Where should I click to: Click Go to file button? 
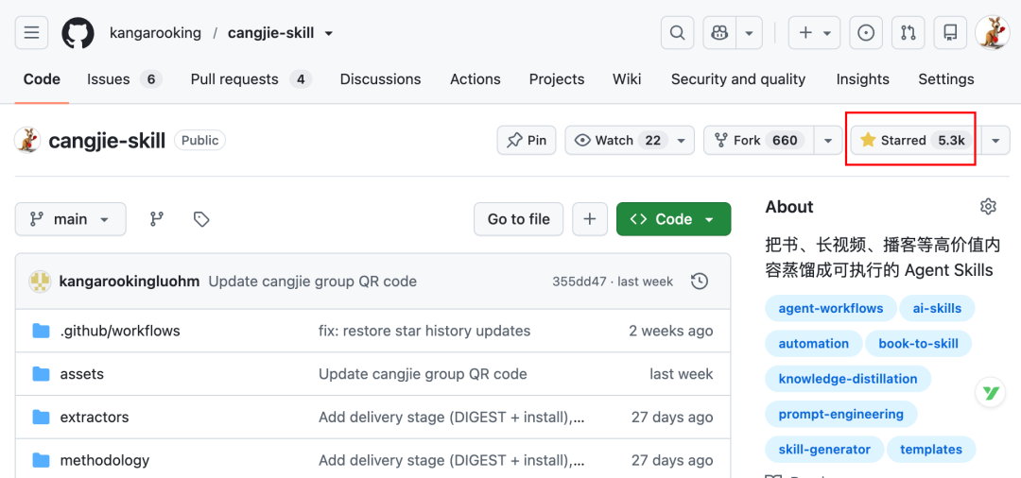tap(518, 219)
